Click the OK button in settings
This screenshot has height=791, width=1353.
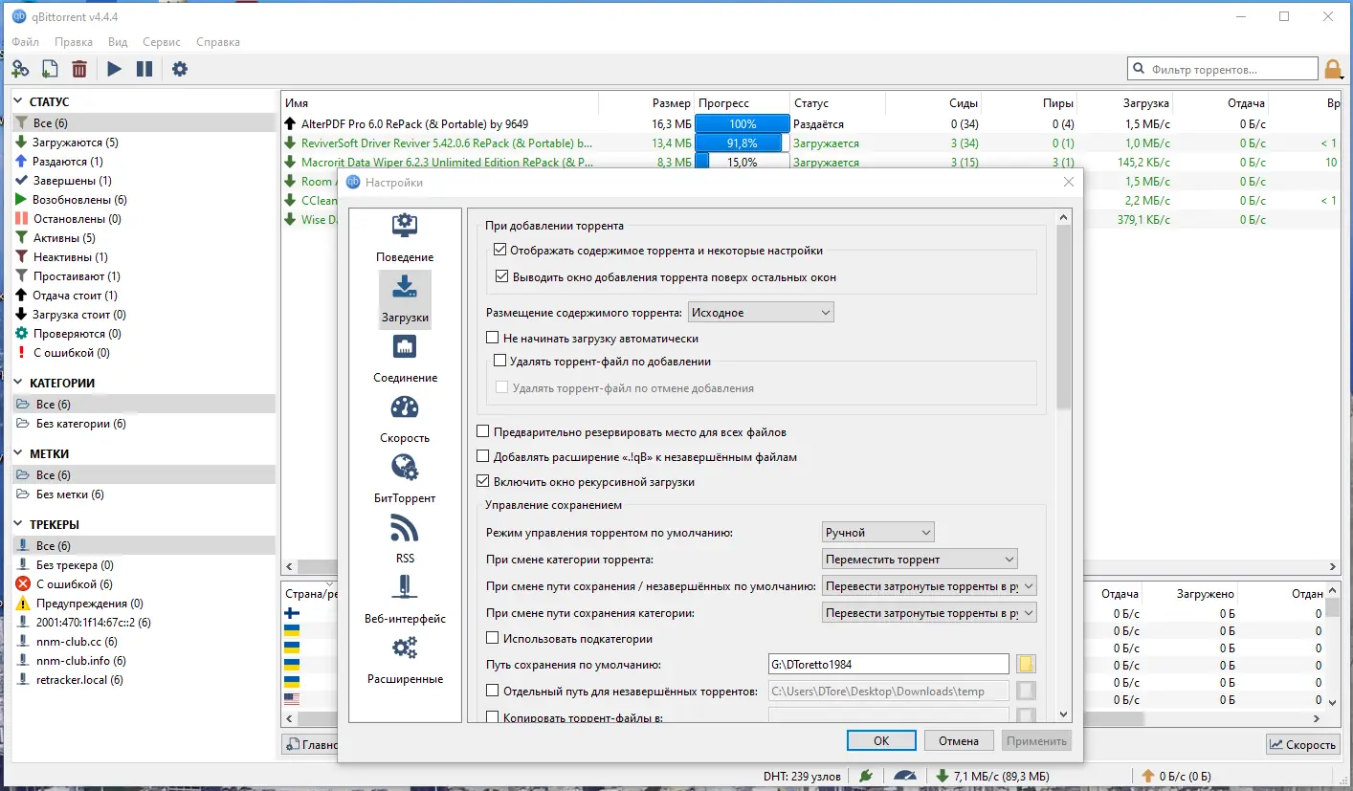click(x=880, y=741)
